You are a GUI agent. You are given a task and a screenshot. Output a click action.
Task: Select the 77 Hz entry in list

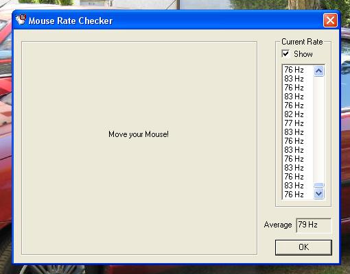[x=298, y=123]
